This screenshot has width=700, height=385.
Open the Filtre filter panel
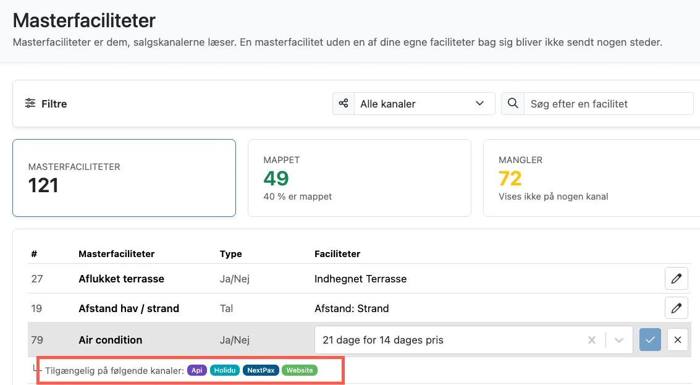[46, 104]
